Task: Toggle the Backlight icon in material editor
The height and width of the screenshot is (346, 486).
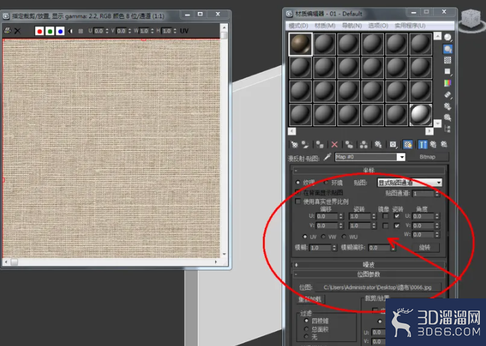Action: click(448, 49)
